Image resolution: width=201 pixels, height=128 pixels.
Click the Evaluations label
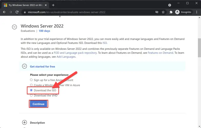[x=28, y=31]
